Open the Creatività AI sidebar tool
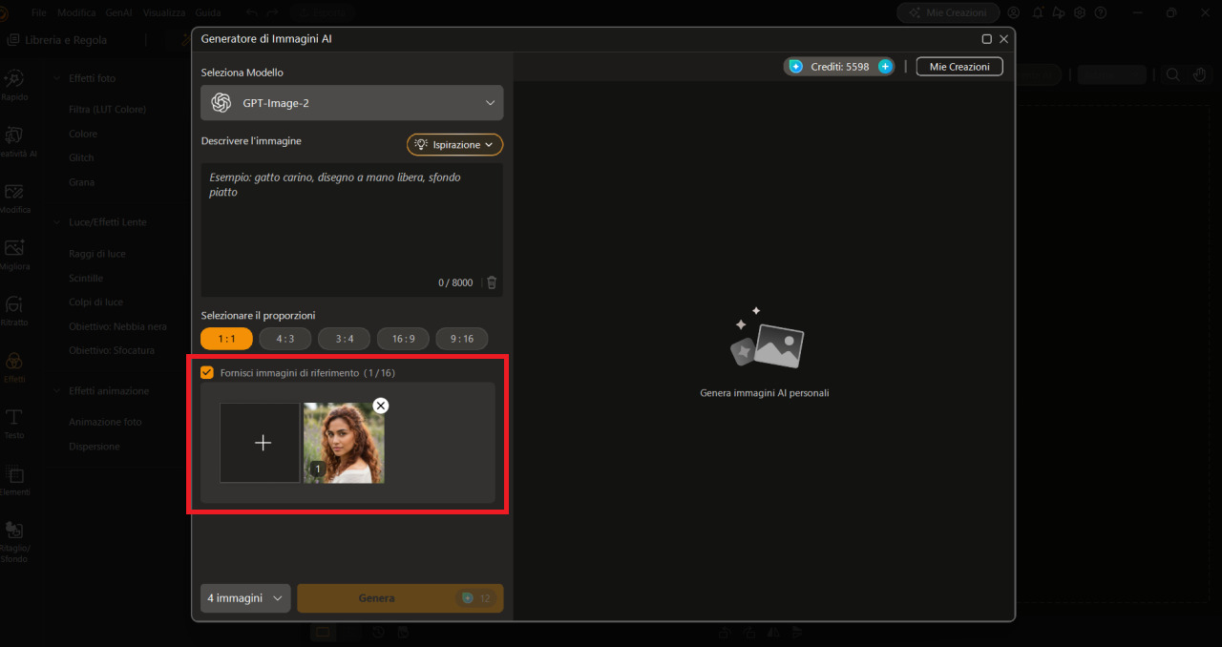Image resolution: width=1222 pixels, height=647 pixels. pos(14,140)
